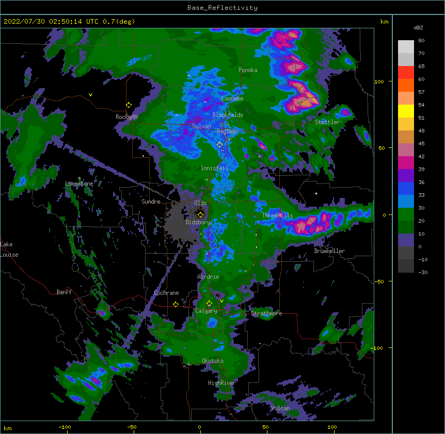Click the yellow V marker northwest of RockyMH
The width and height of the screenshot is (445, 434).
click(x=90, y=95)
